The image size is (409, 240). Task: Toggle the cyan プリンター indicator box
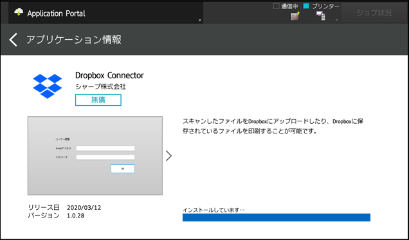click(x=306, y=6)
